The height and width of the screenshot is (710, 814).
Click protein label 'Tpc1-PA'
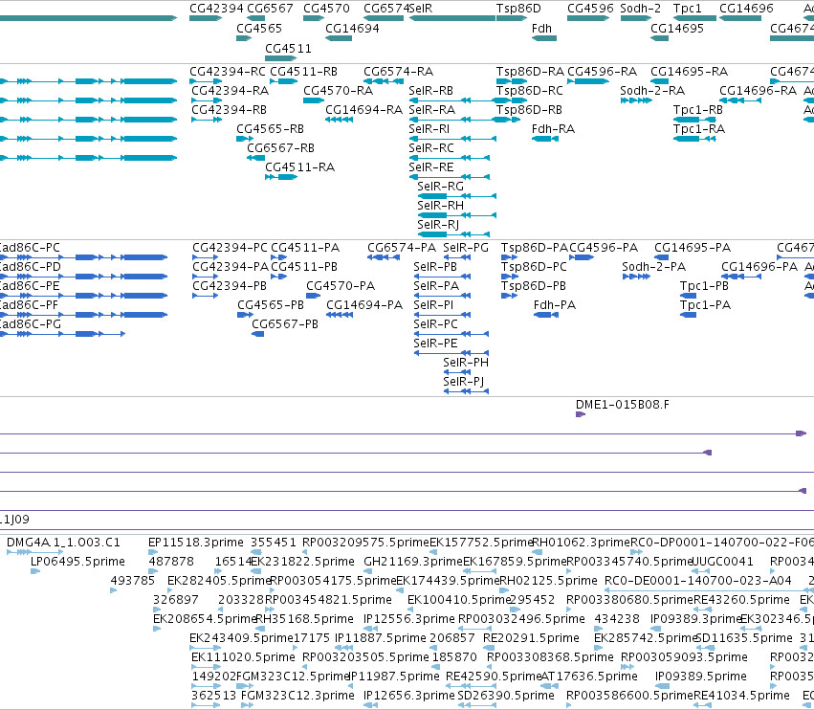[x=706, y=305]
